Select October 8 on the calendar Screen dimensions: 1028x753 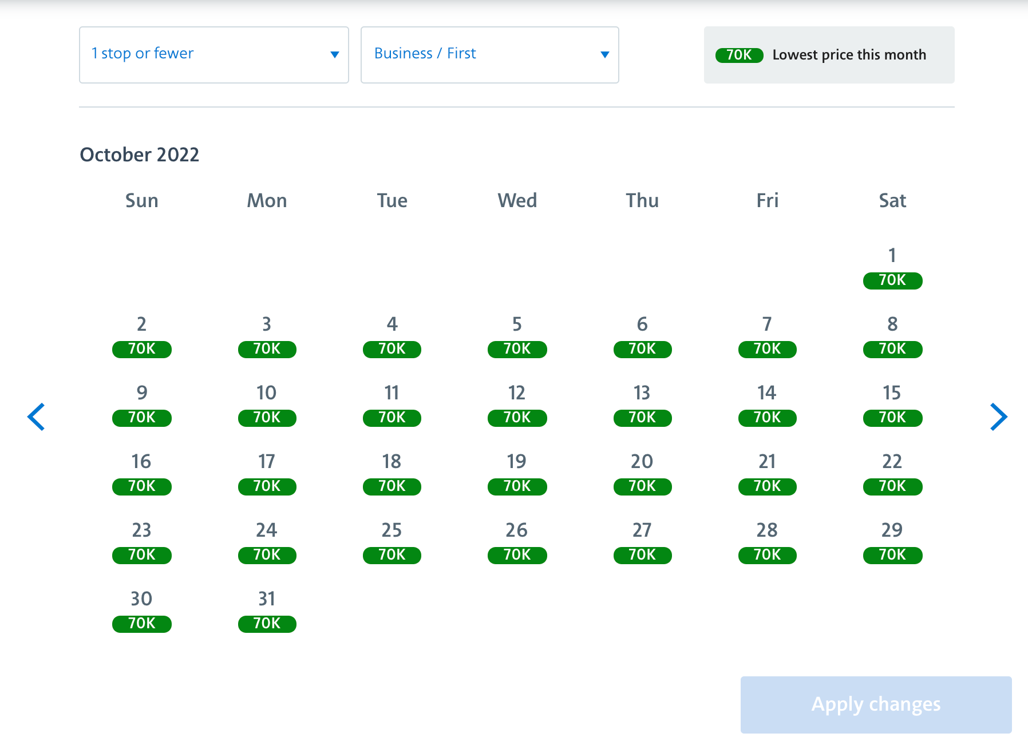point(892,336)
